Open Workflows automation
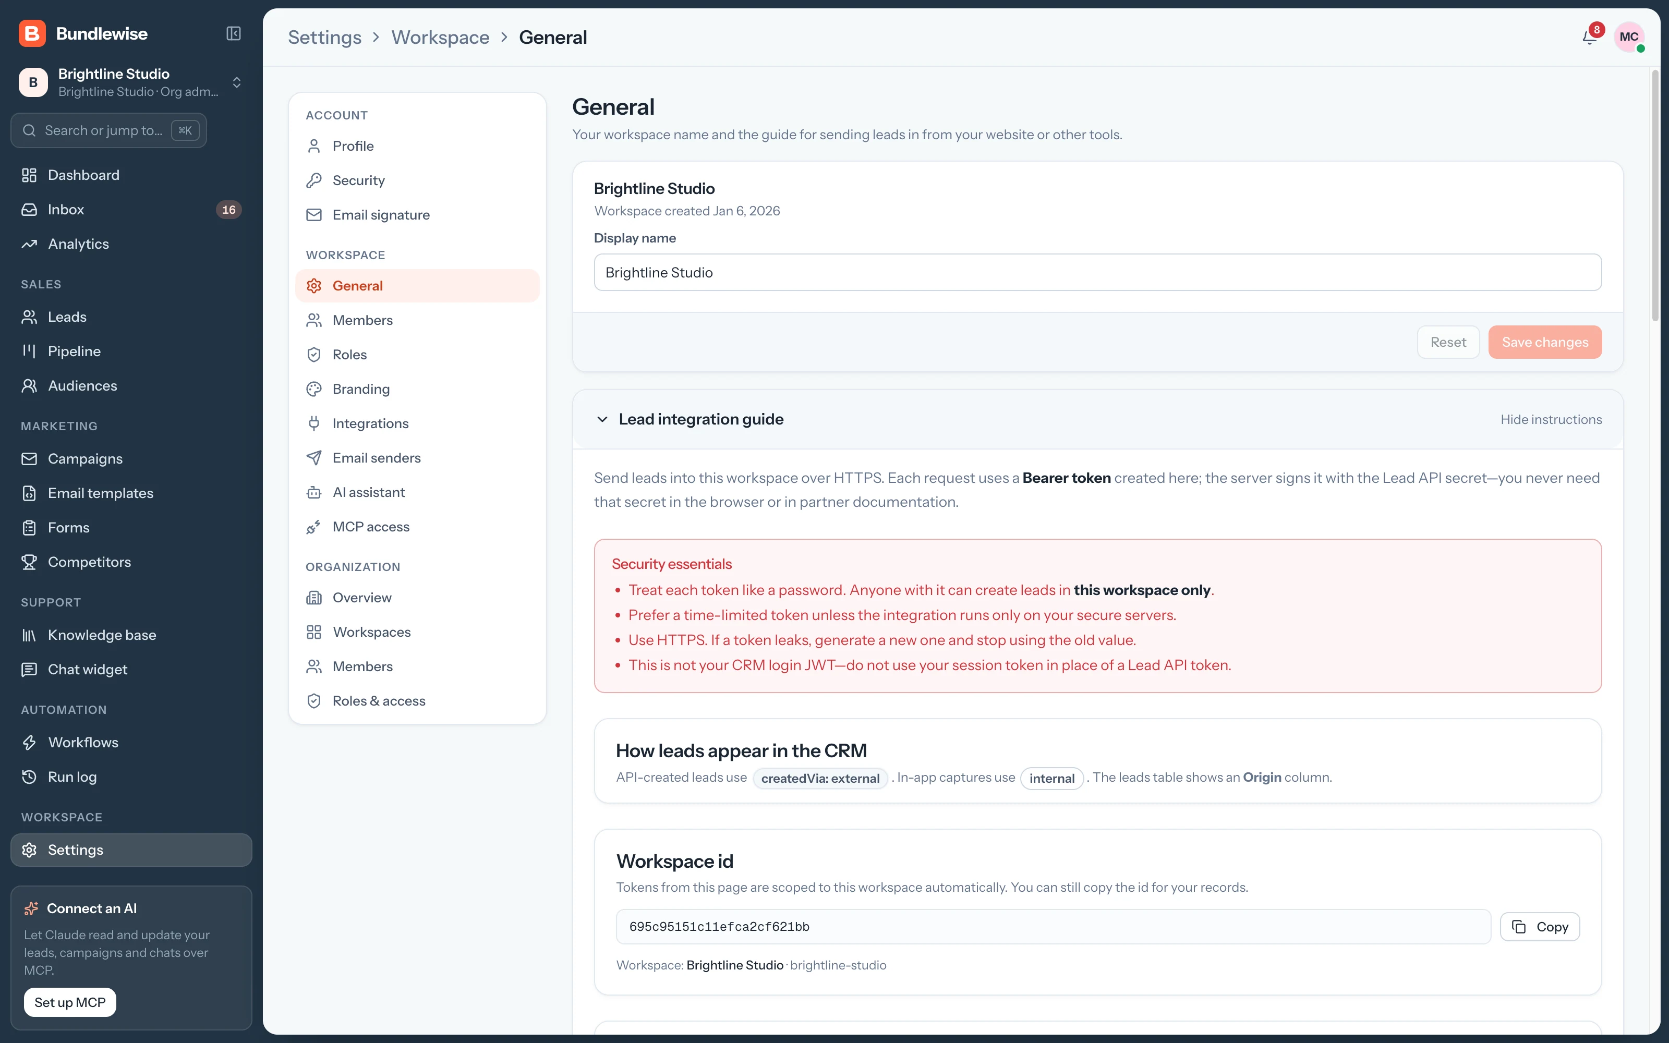1669x1043 pixels. pyautogui.click(x=131, y=742)
